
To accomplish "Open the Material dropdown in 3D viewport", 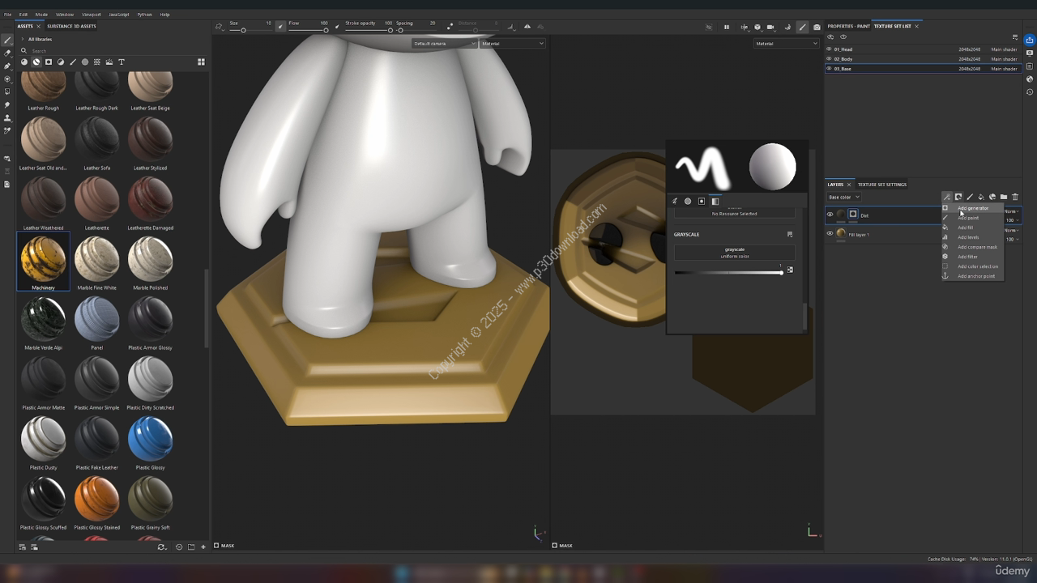I will tap(513, 44).
